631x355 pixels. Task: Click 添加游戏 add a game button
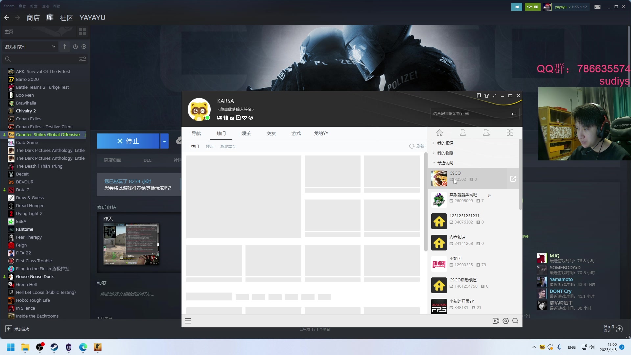click(17, 329)
